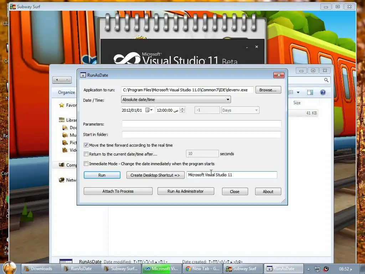365x274 pixels.
Task: Click the shortcut name field Microsoft Visual Studio 11
Action: pyautogui.click(x=232, y=175)
